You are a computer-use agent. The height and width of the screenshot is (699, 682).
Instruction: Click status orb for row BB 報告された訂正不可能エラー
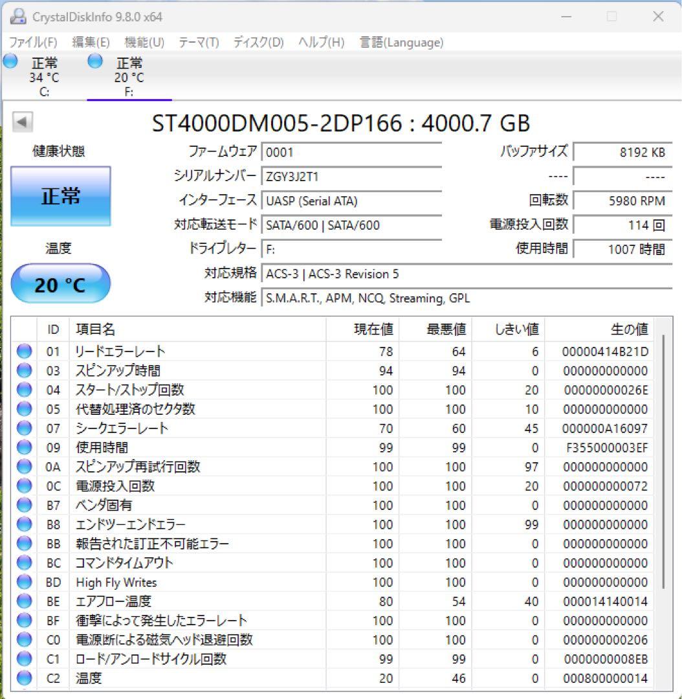point(25,544)
